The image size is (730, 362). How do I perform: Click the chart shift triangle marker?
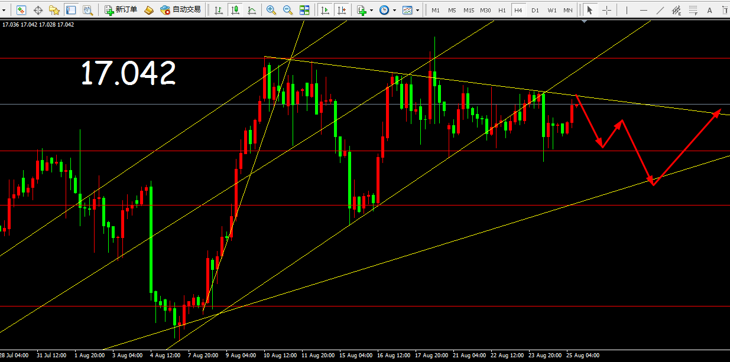point(585,22)
